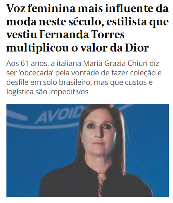
Task: Click 'Fernanda Torres' in the headline
Action: [82, 34]
